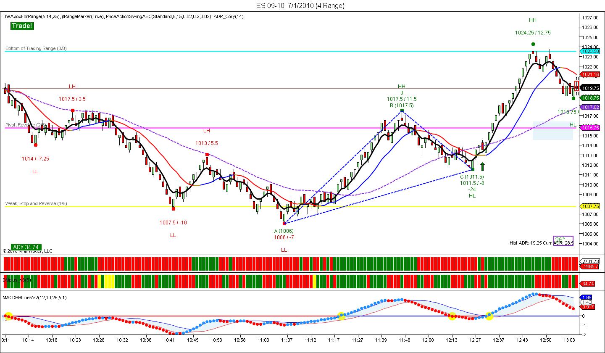Click the 1017.5 / 11.5 swing label

[402, 99]
